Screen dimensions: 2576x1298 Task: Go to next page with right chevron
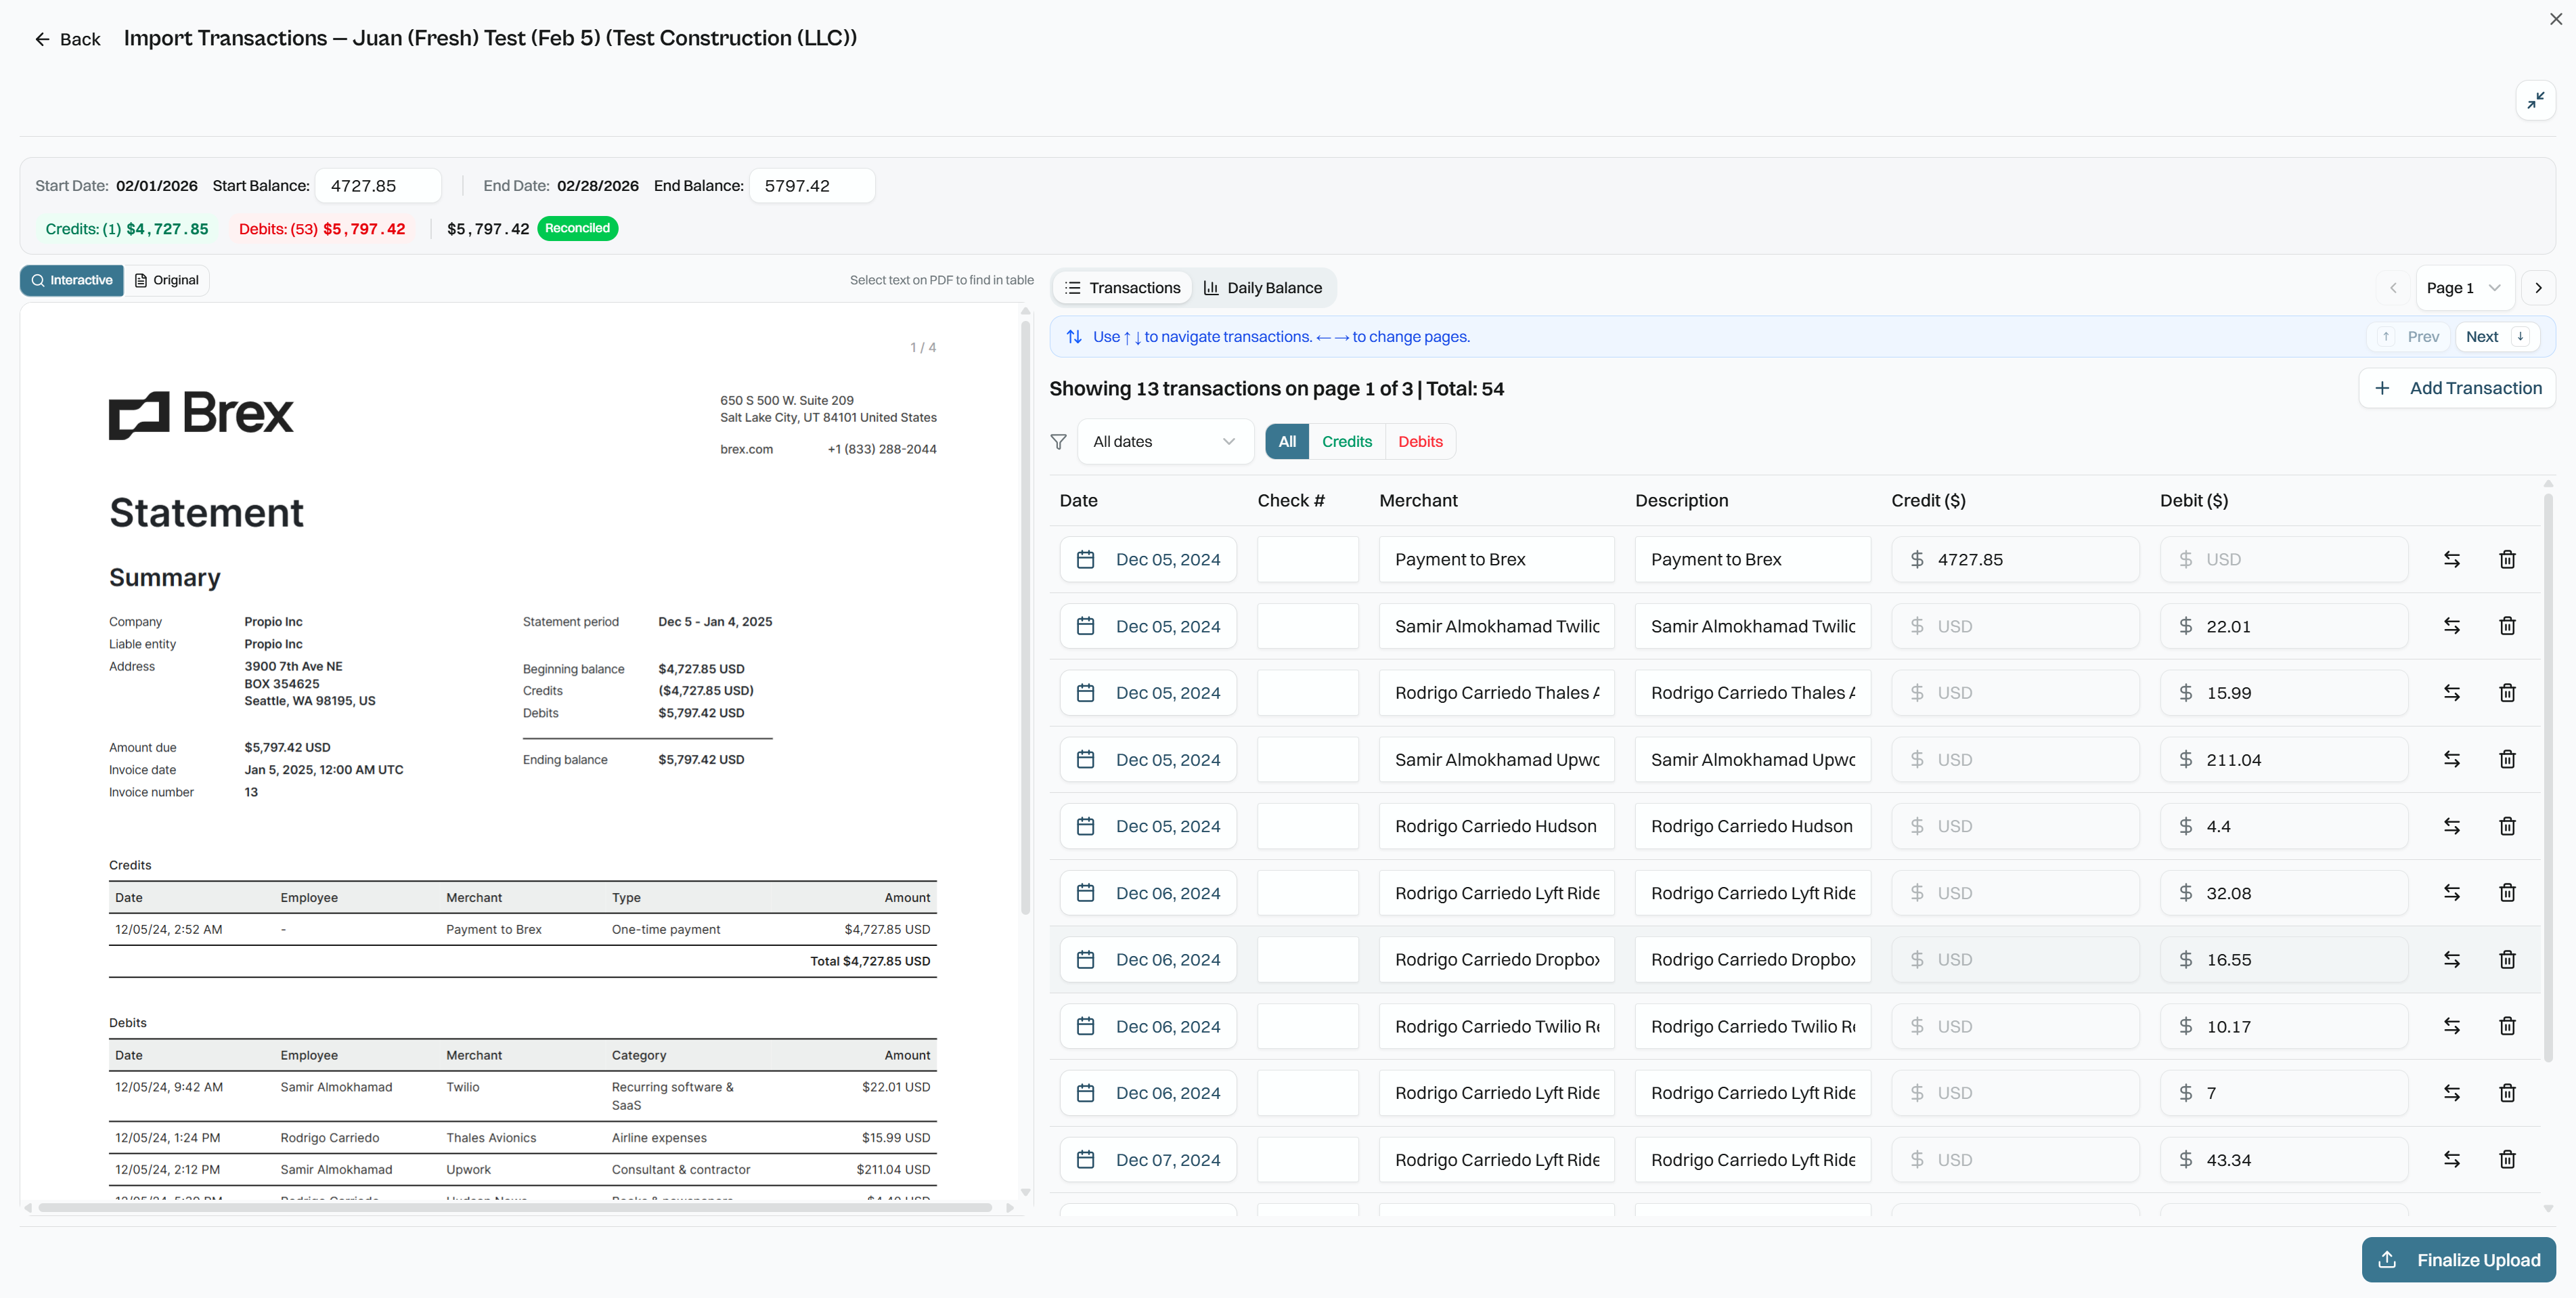coord(2537,288)
